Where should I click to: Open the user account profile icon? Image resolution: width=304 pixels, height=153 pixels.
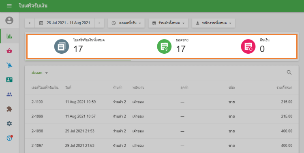[x=9, y=20]
